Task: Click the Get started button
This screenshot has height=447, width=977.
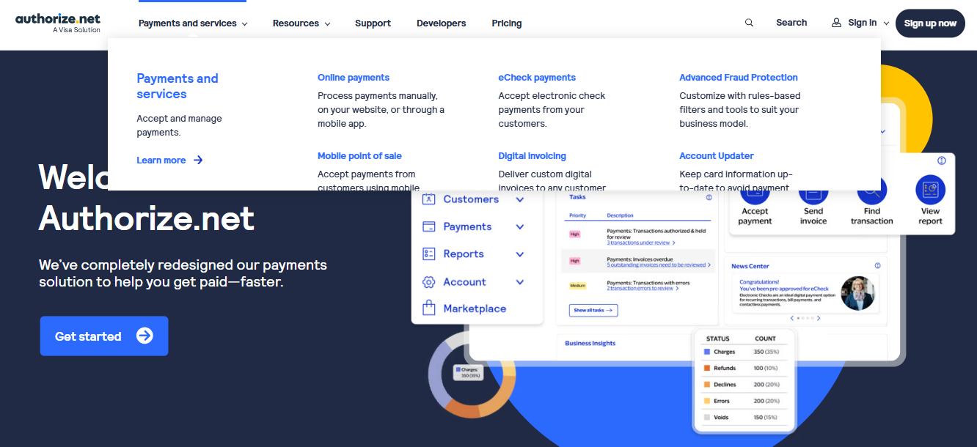Action: (x=104, y=336)
